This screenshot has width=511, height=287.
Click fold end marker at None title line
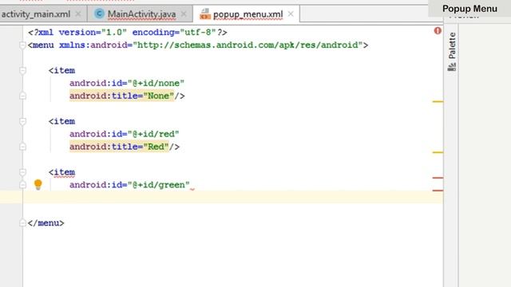22,96
